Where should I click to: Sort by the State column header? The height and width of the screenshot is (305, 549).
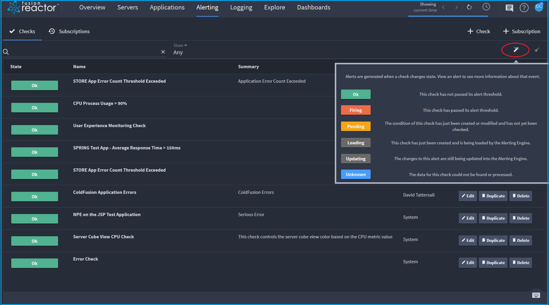tap(16, 67)
